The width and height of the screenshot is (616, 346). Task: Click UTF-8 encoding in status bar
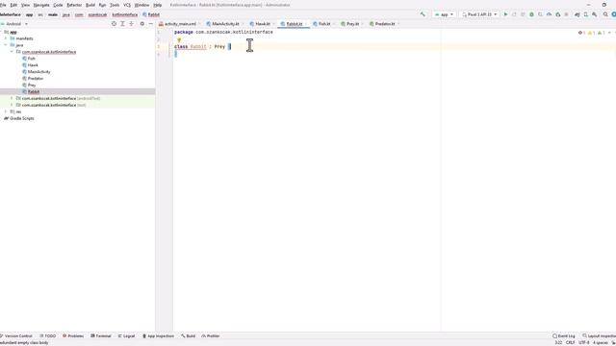coord(584,342)
